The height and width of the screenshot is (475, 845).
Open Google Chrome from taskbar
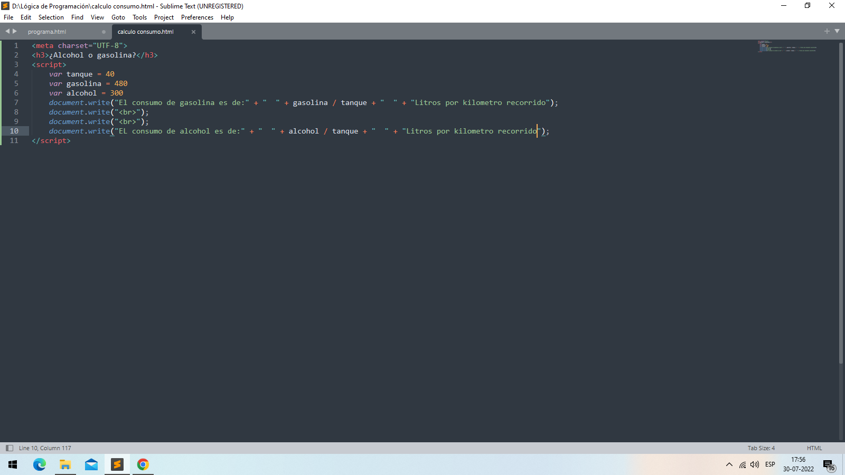tap(143, 464)
